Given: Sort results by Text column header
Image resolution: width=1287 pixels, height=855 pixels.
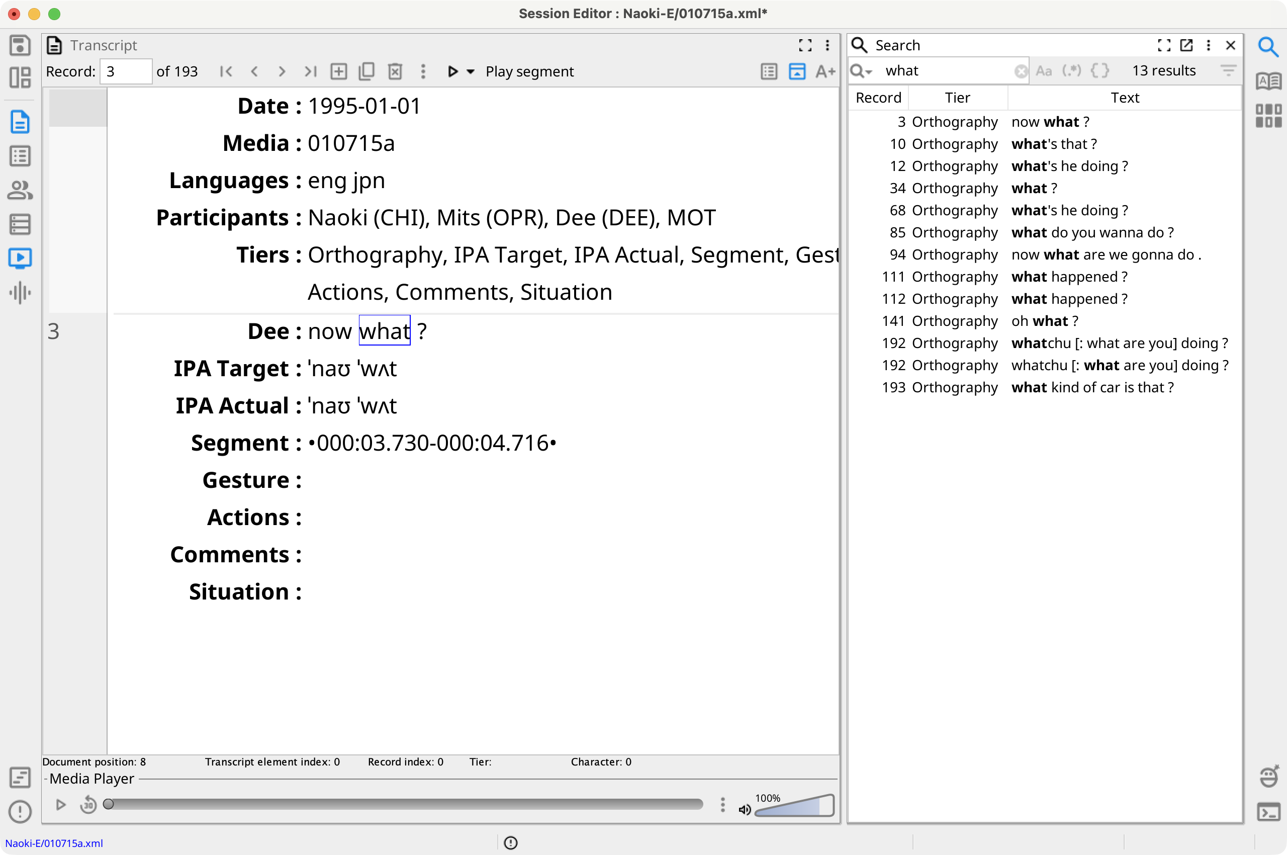Looking at the screenshot, I should pos(1125,98).
